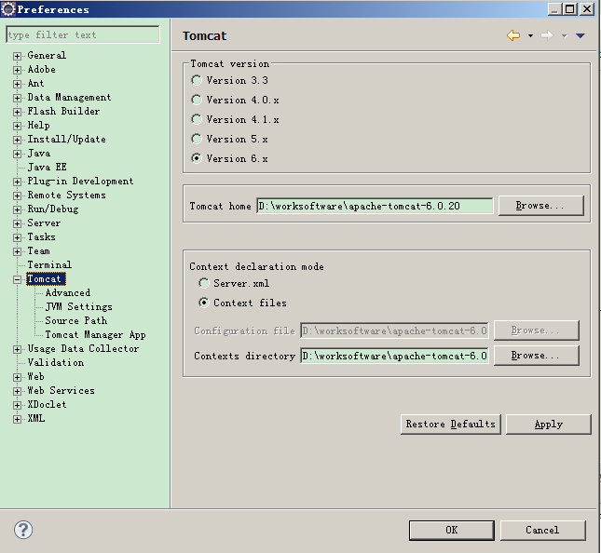Expand the Data Management node
Viewport: 601px width, 553px height.
point(17,98)
